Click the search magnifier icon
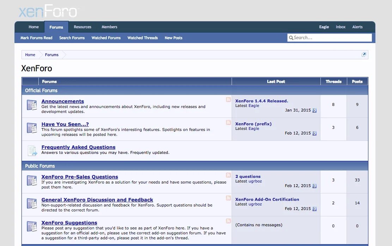Image resolution: width=392 pixels, height=246 pixels. 291,38
